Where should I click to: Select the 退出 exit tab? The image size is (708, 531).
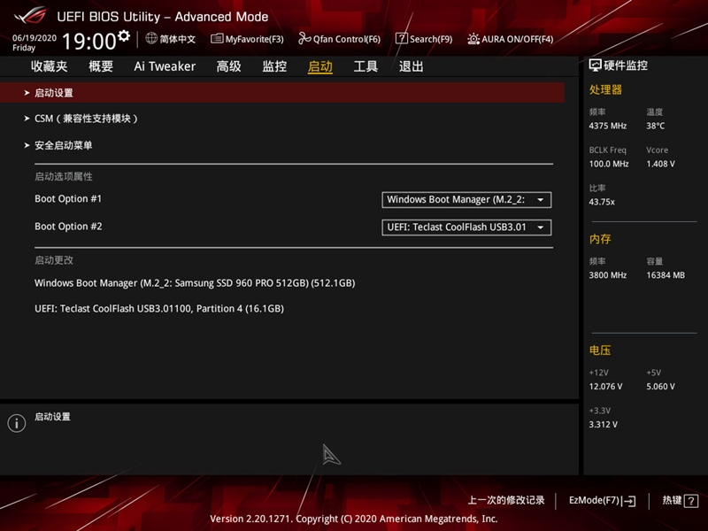click(413, 65)
